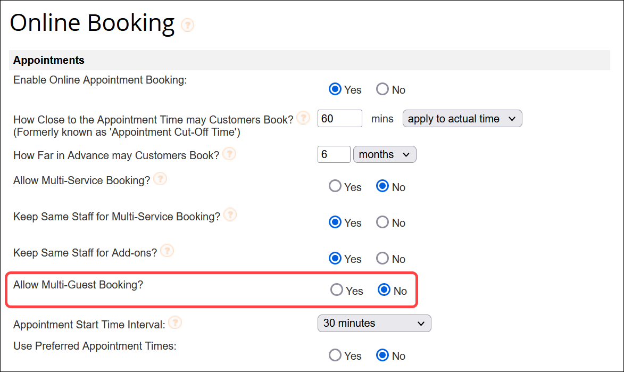This screenshot has height=372, width=624.
Task: Enable Yes for Allow Multi-Guest Booking
Action: pyautogui.click(x=337, y=290)
